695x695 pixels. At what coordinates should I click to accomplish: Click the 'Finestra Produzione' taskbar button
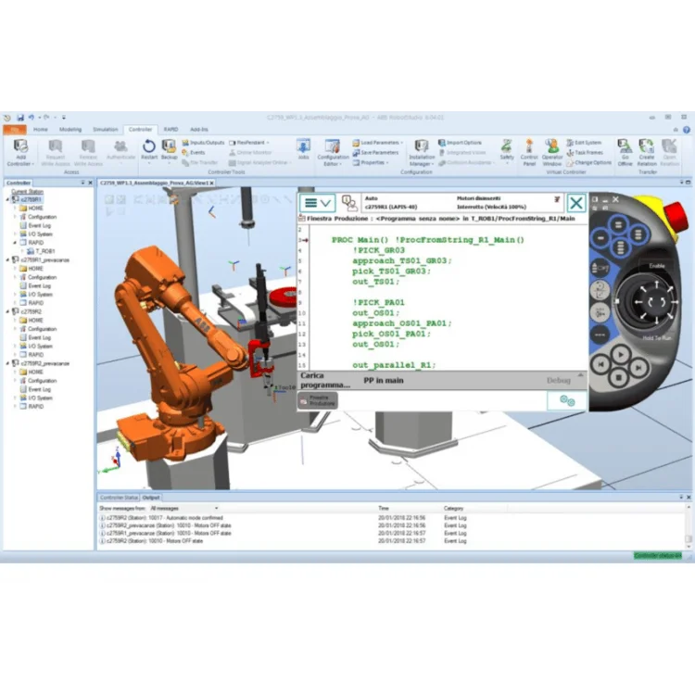coord(318,400)
